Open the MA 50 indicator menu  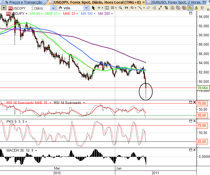(42, 14)
